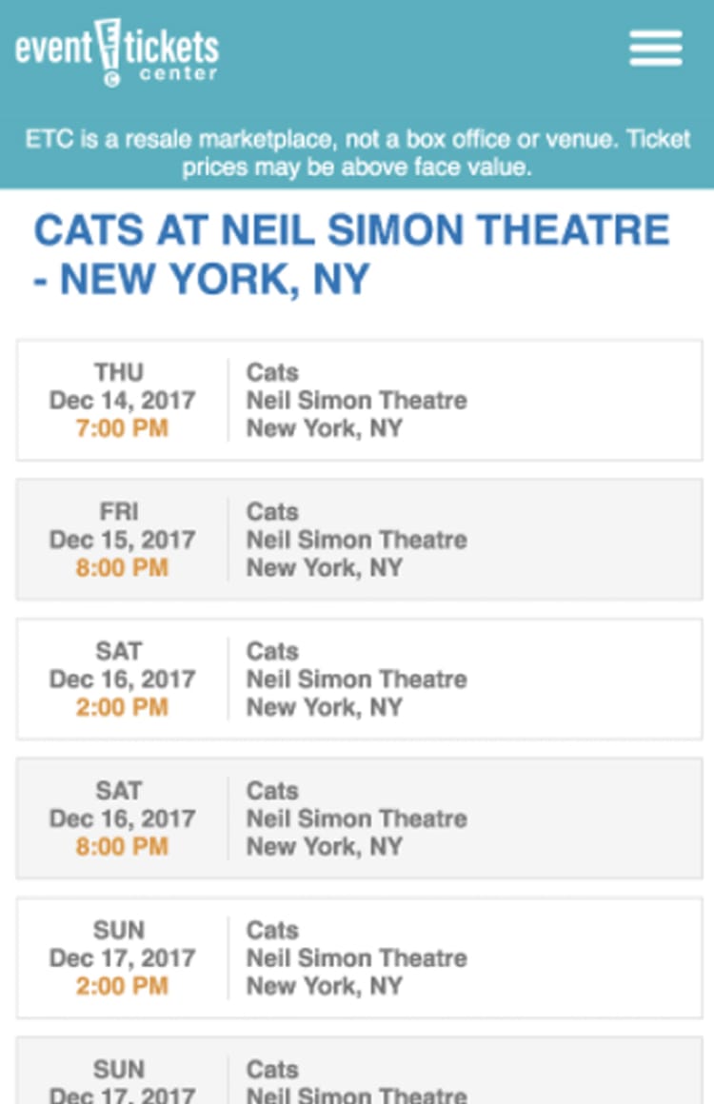The height and width of the screenshot is (1104, 714).
Task: Click New York, NY in Thursday's listing
Action: click(324, 428)
